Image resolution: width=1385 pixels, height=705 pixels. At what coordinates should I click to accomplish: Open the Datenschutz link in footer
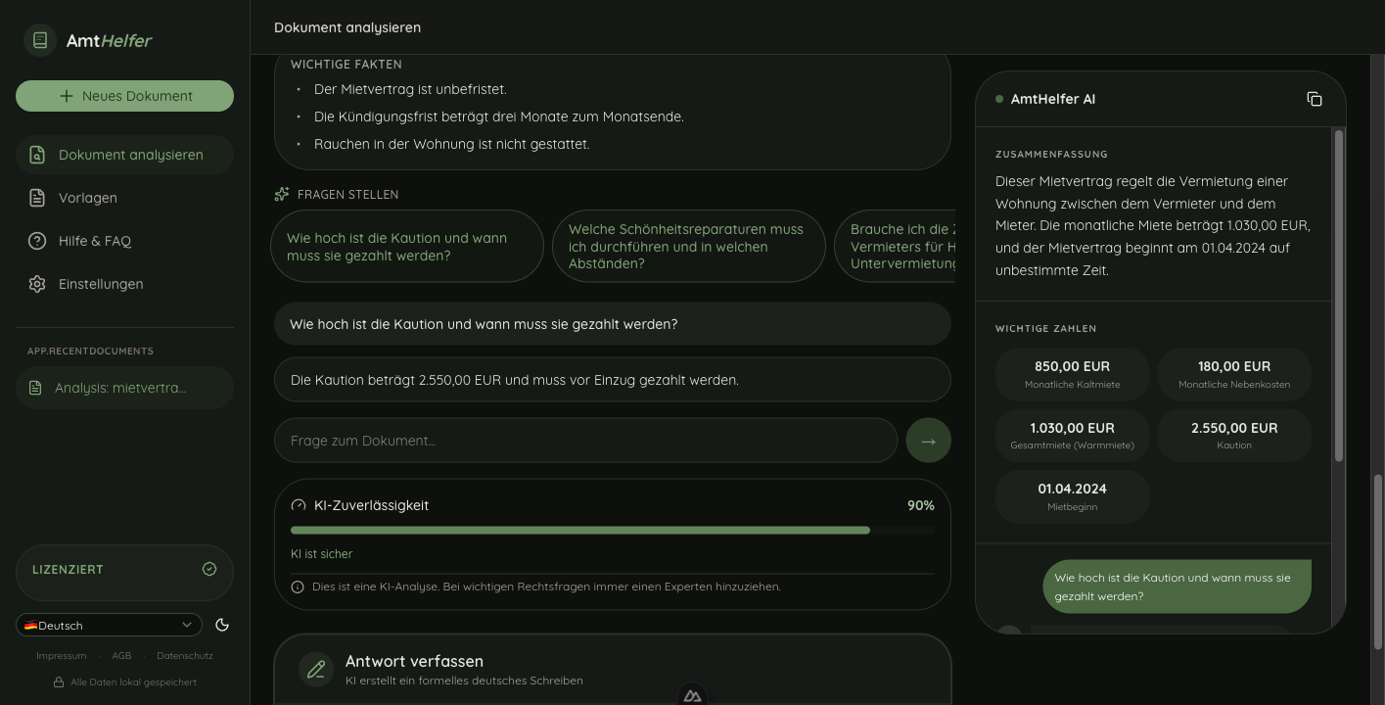coord(184,656)
